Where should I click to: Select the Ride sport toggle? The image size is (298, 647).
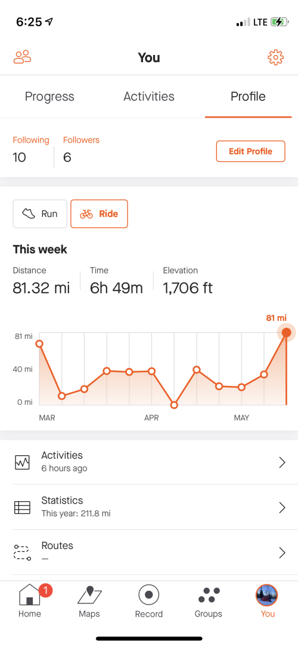click(99, 214)
